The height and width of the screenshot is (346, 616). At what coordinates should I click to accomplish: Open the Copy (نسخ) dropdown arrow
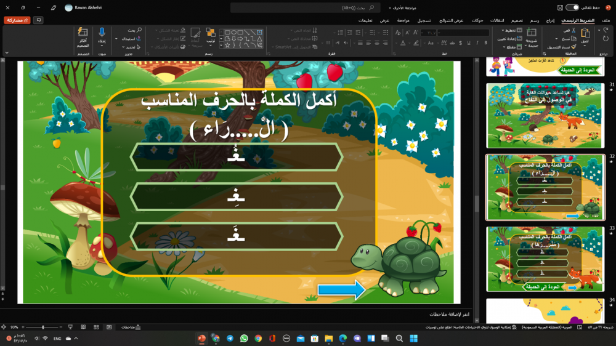point(557,39)
